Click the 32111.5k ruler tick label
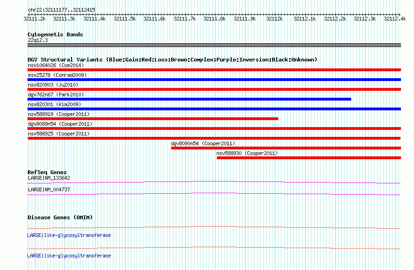 coord(125,19)
